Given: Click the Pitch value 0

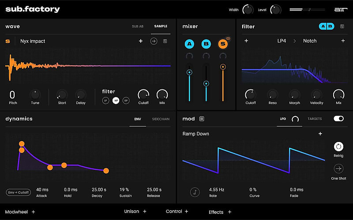Looking at the screenshot, I should click(x=12, y=95).
